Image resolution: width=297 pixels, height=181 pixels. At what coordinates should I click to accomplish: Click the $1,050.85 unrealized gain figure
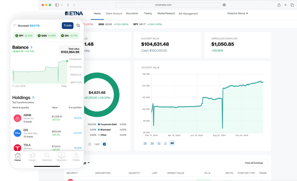coord(223,44)
